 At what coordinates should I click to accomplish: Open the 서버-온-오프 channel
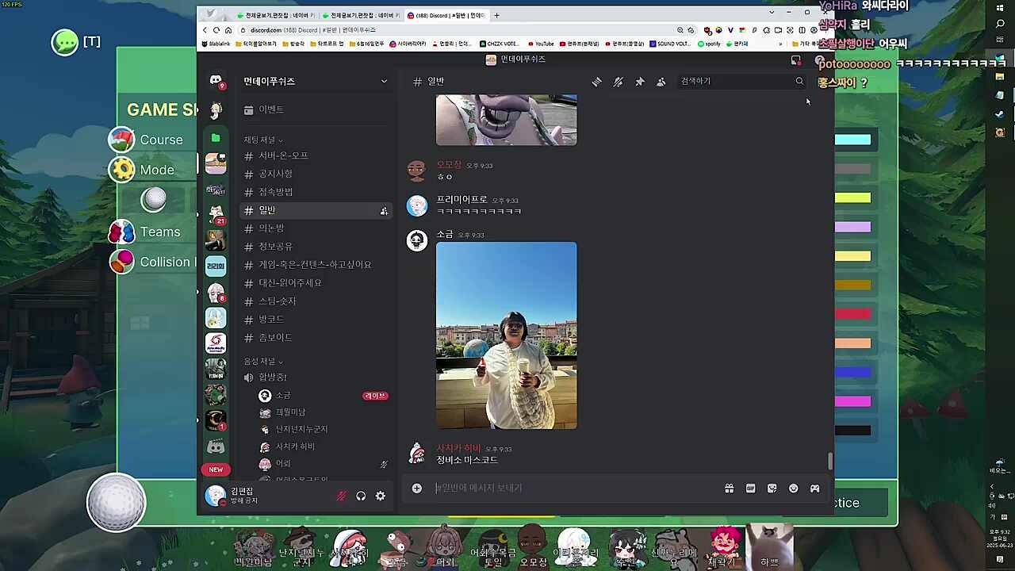316,155
